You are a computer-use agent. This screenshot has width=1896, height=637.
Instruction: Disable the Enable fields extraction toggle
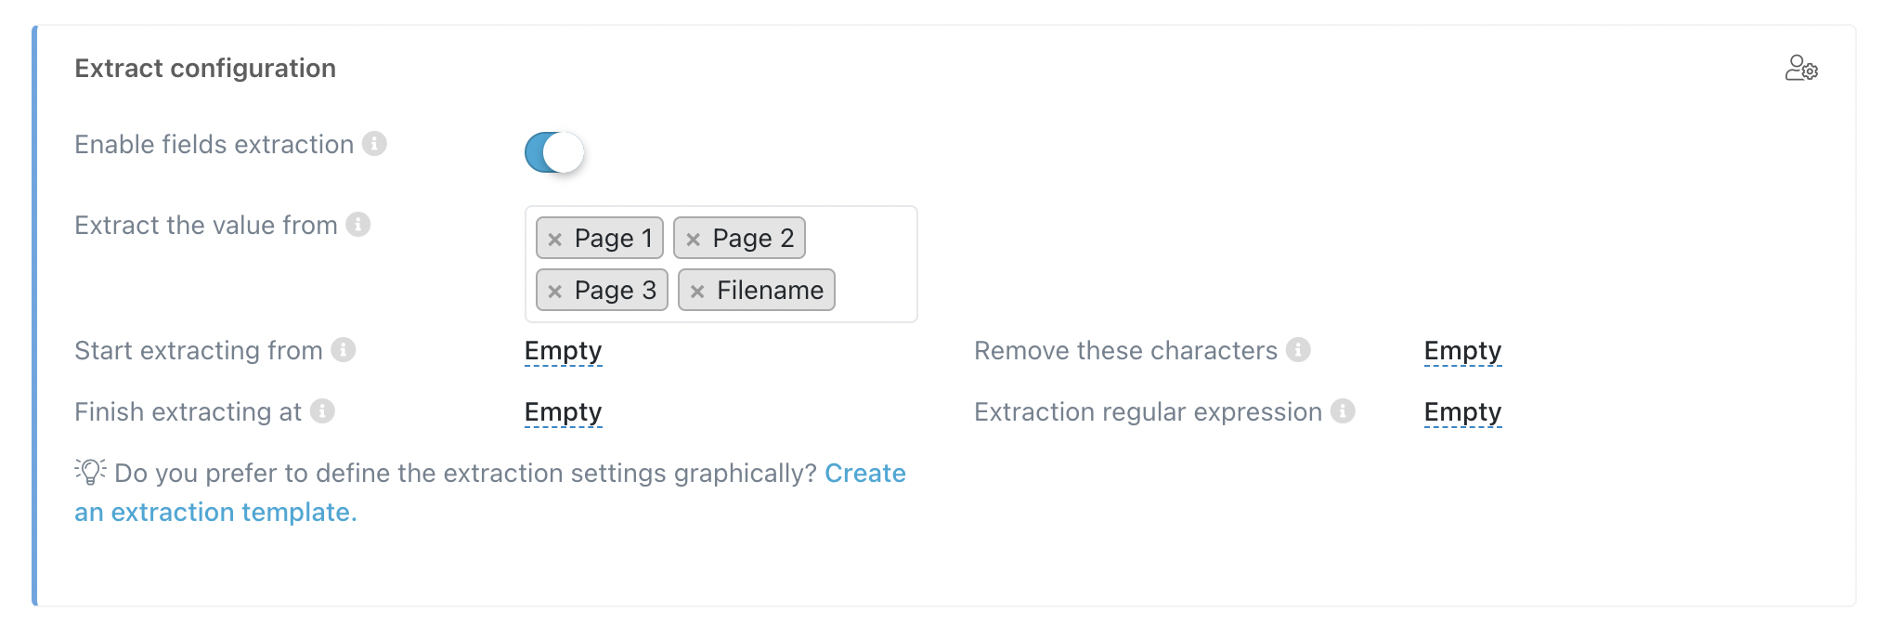pos(554,151)
